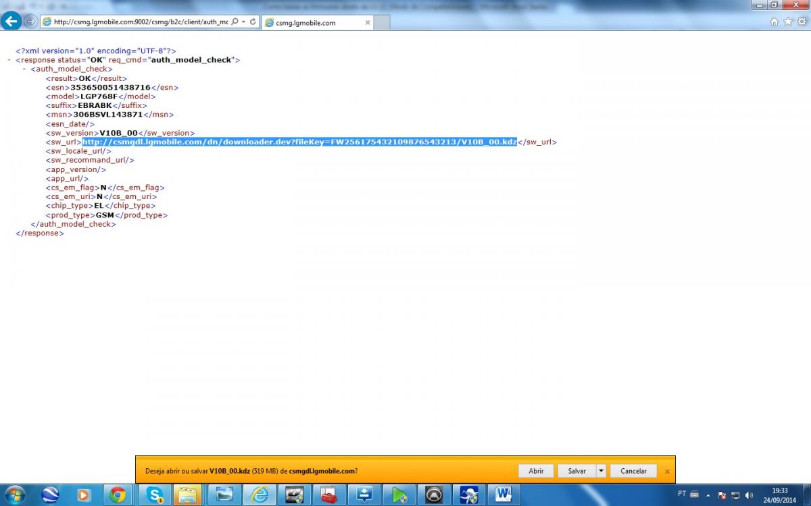
Task: Click the search magnifier in address bar
Action: pyautogui.click(x=235, y=22)
